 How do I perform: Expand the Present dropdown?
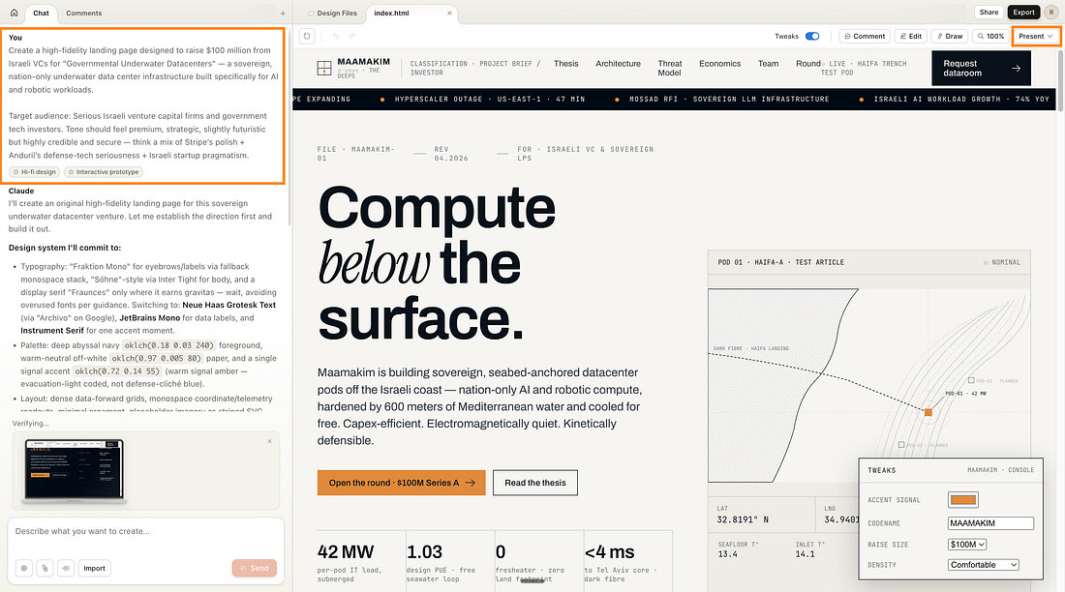pos(1035,36)
